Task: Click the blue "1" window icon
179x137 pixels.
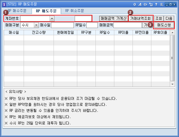Action: click(4, 4)
